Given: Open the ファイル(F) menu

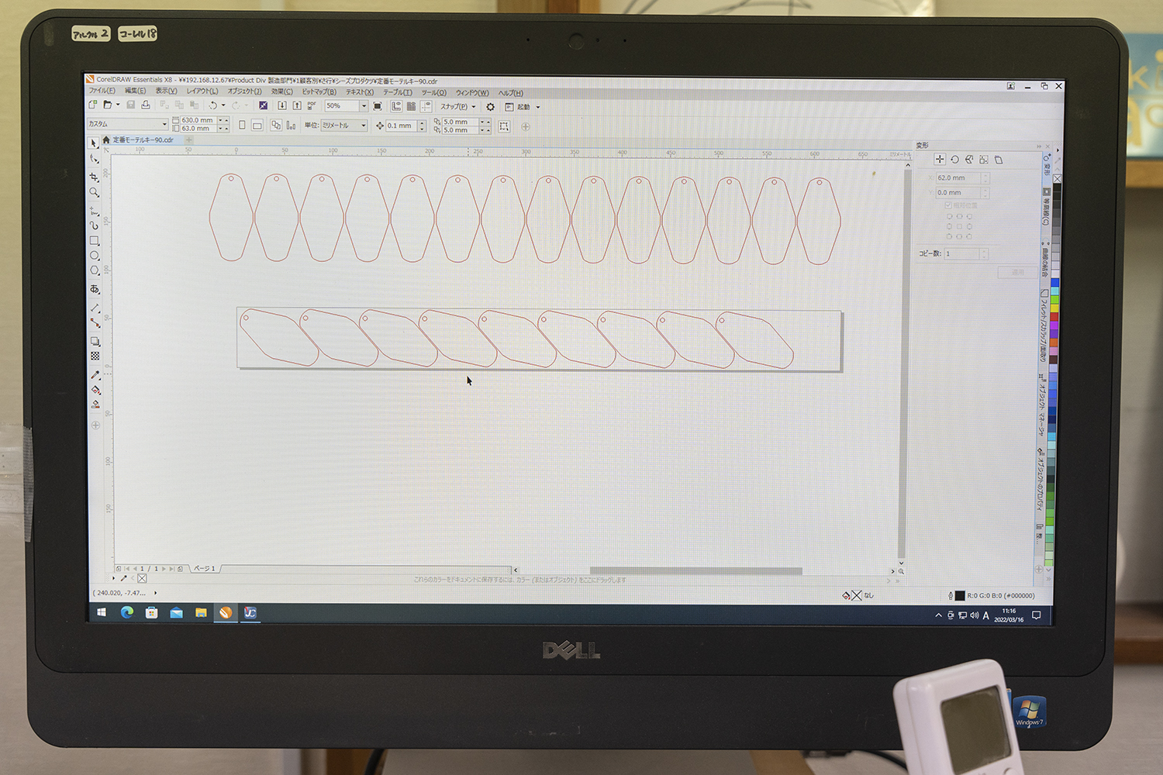Looking at the screenshot, I should (102, 91).
